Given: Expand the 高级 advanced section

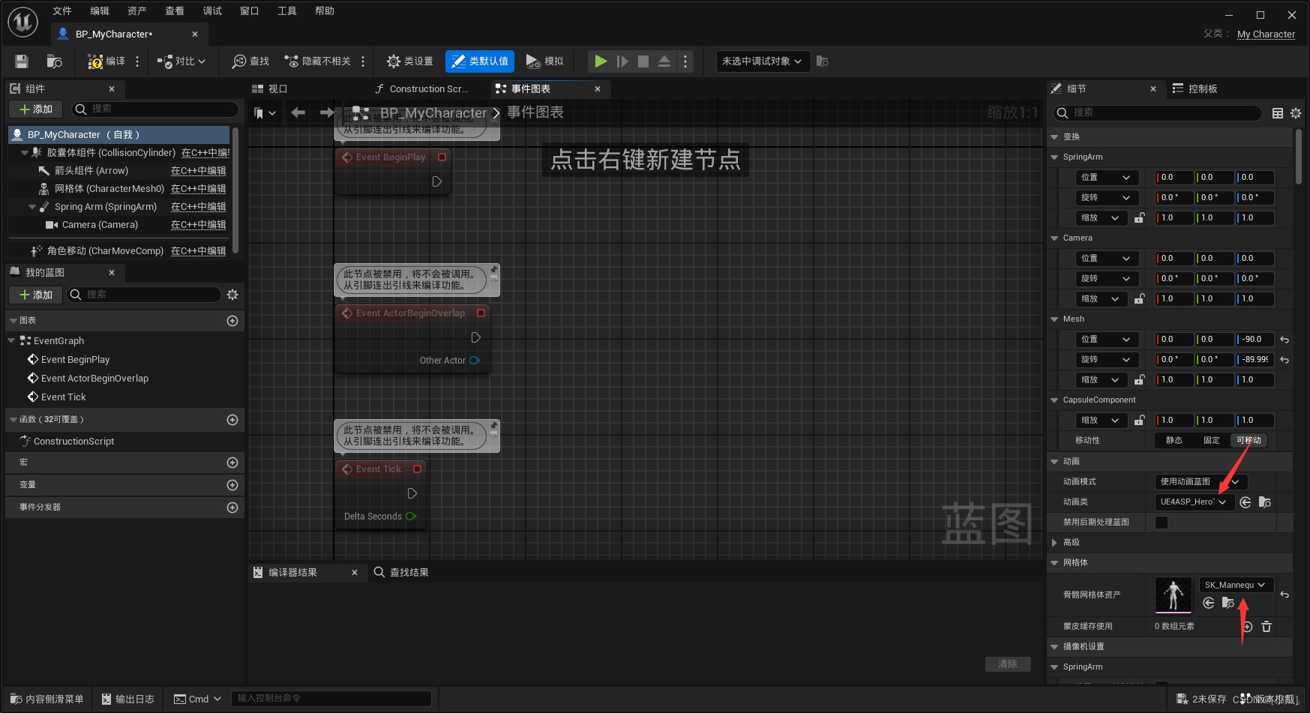Looking at the screenshot, I should [1054, 543].
